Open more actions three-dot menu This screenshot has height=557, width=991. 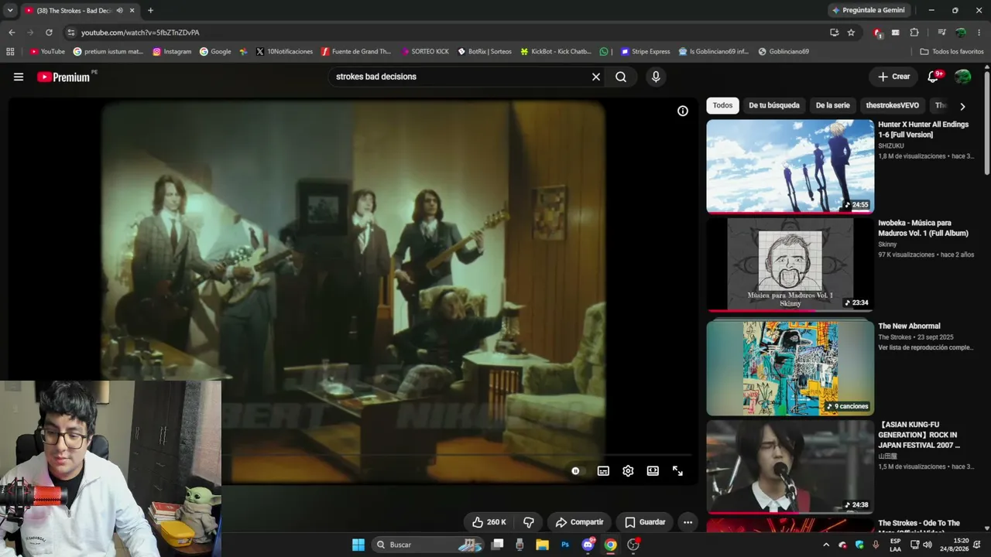tap(688, 522)
